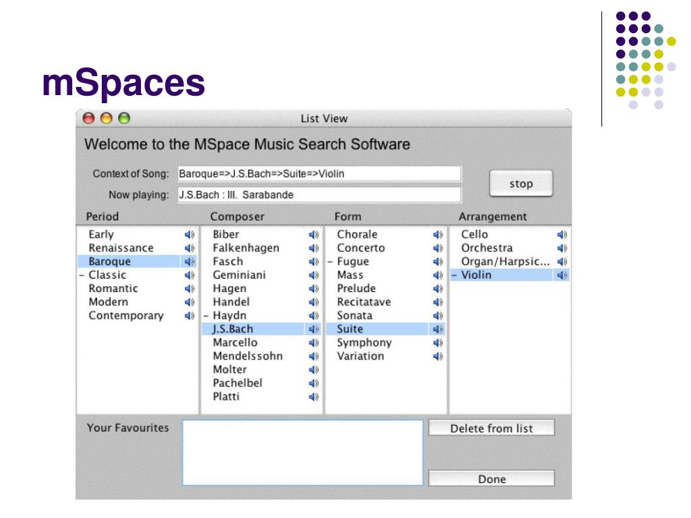The height and width of the screenshot is (518, 691).
Task: Stop the playing song
Action: pos(521,183)
